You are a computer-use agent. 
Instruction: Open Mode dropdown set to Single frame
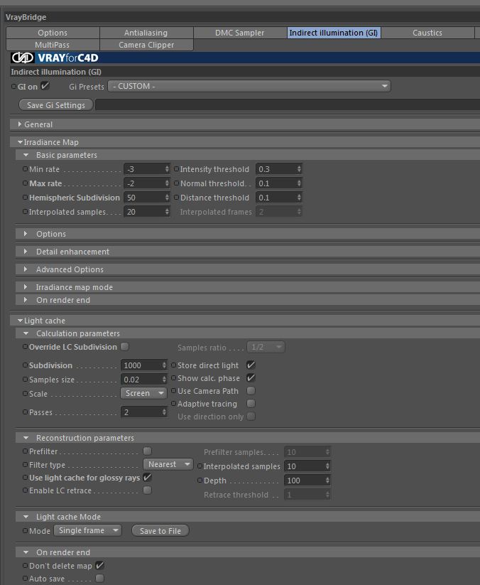click(87, 530)
